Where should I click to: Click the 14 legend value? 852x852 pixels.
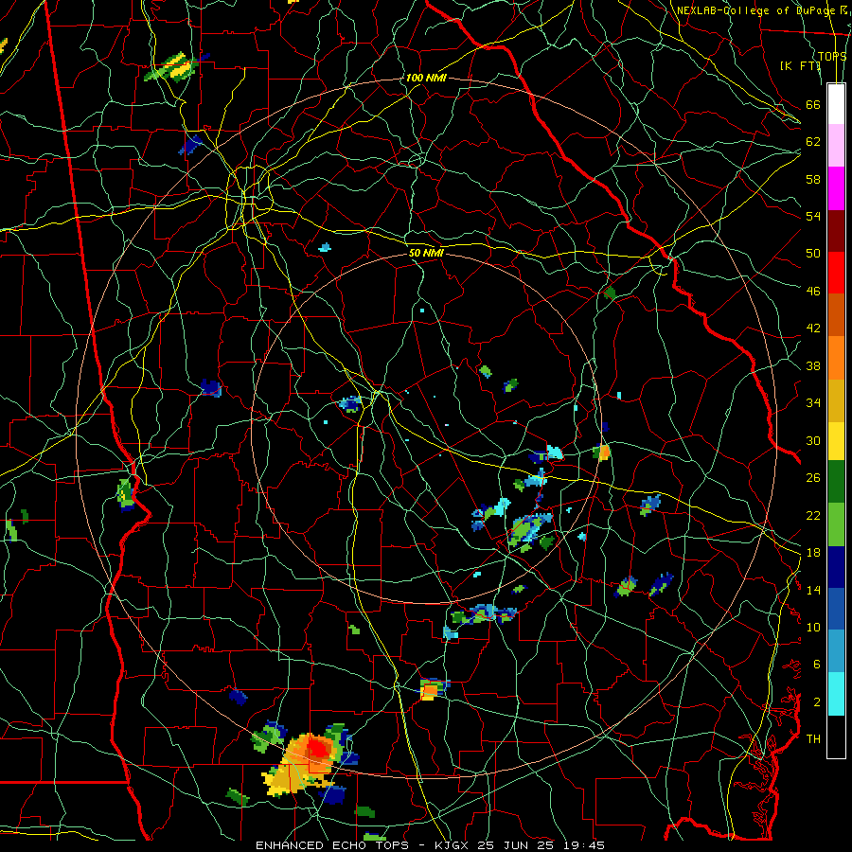[x=813, y=590]
